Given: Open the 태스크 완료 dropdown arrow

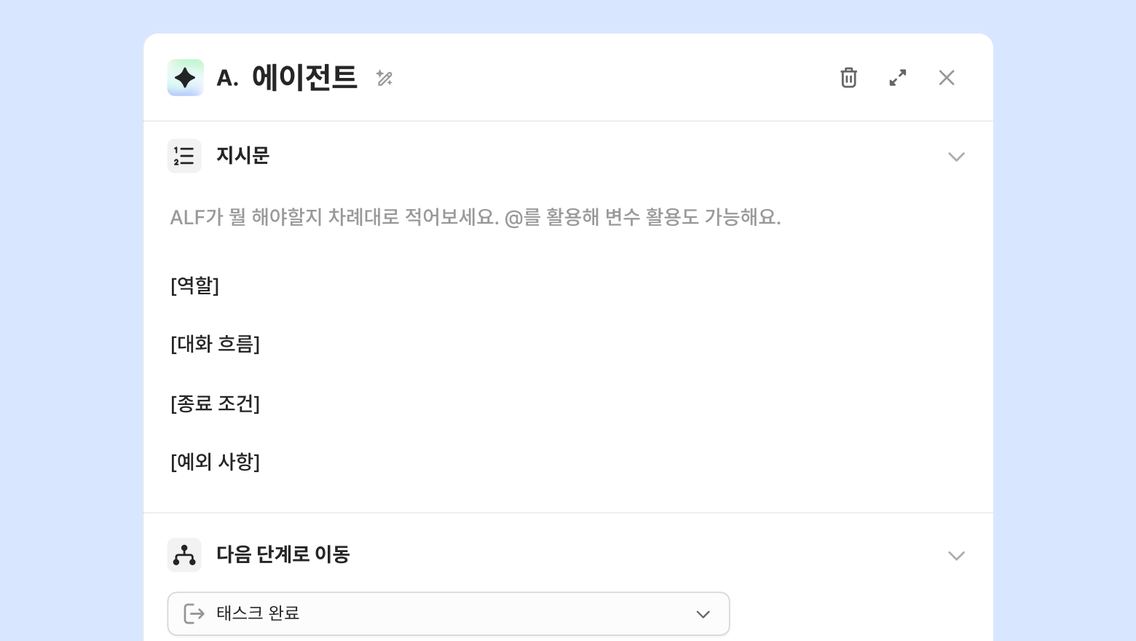Looking at the screenshot, I should coord(703,614).
